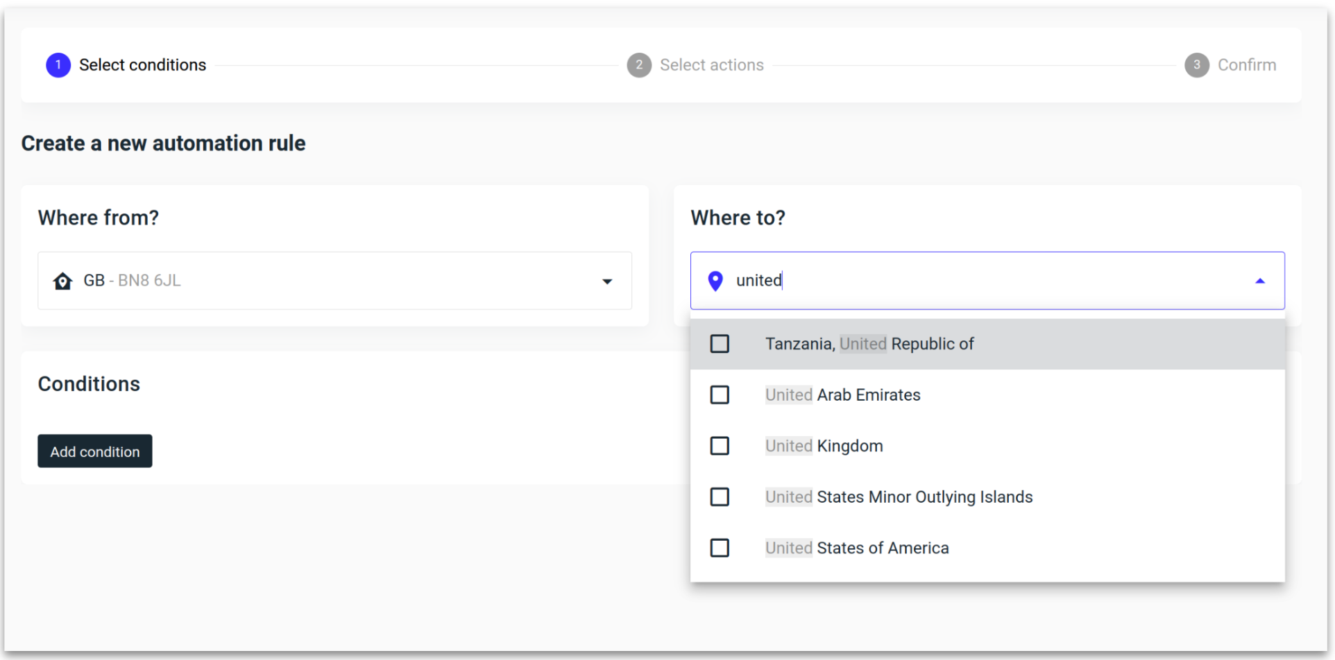Click the home address icon in Where from
This screenshot has height=660, width=1335.
pyautogui.click(x=63, y=281)
